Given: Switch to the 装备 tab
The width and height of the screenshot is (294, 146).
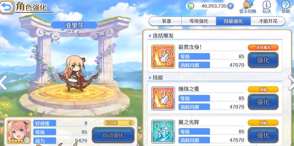Looking at the screenshot, I should [166, 21].
